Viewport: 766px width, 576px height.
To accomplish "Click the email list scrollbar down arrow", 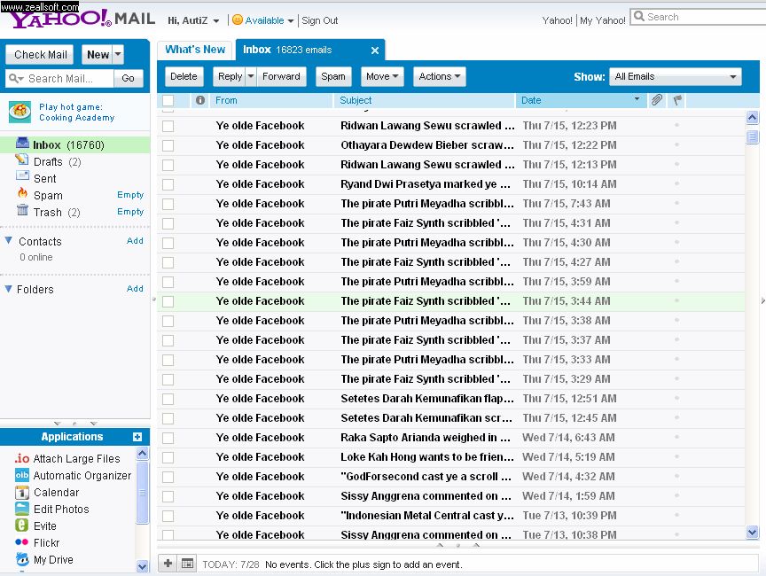I will pos(753,532).
